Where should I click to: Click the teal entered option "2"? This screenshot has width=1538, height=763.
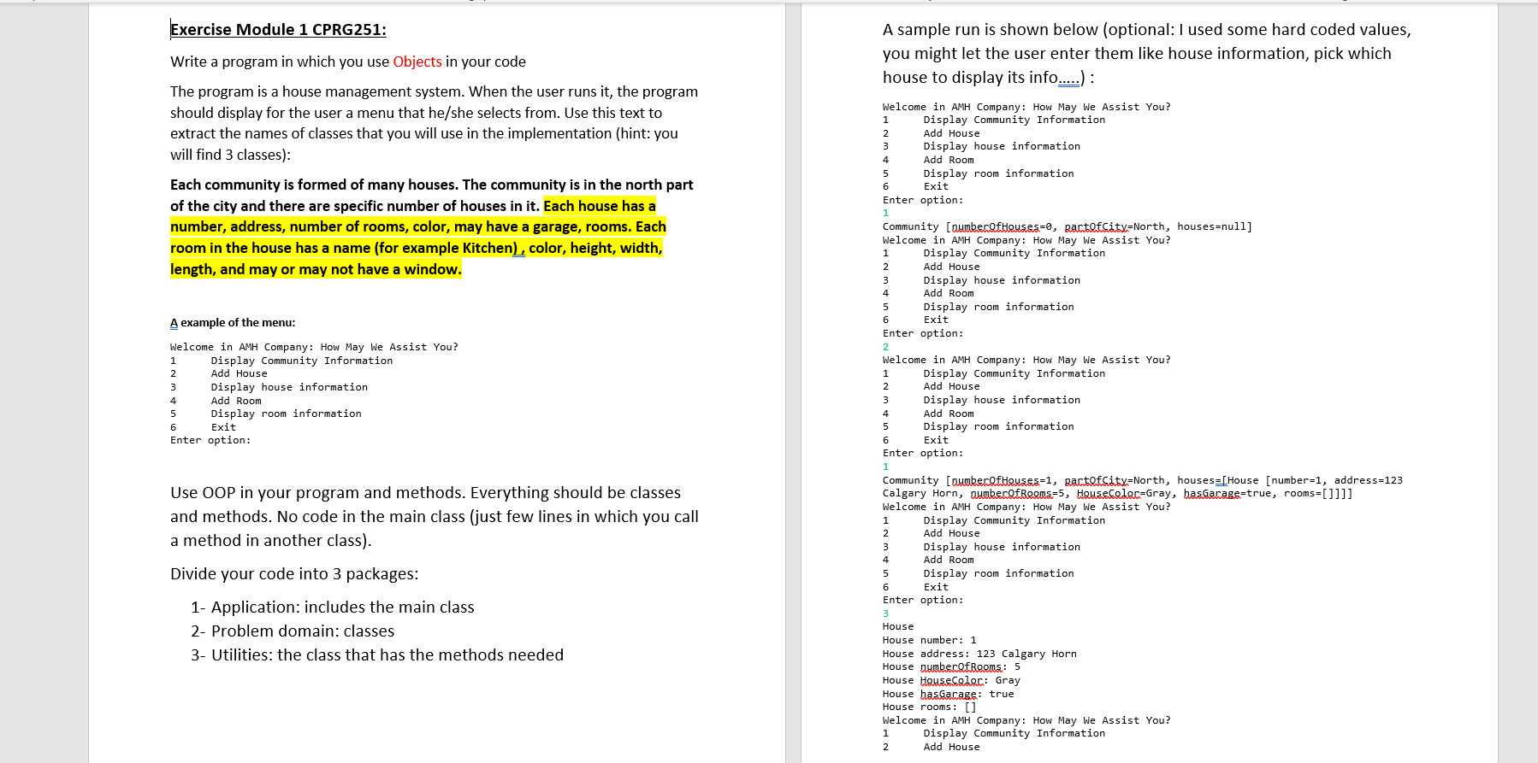point(885,347)
